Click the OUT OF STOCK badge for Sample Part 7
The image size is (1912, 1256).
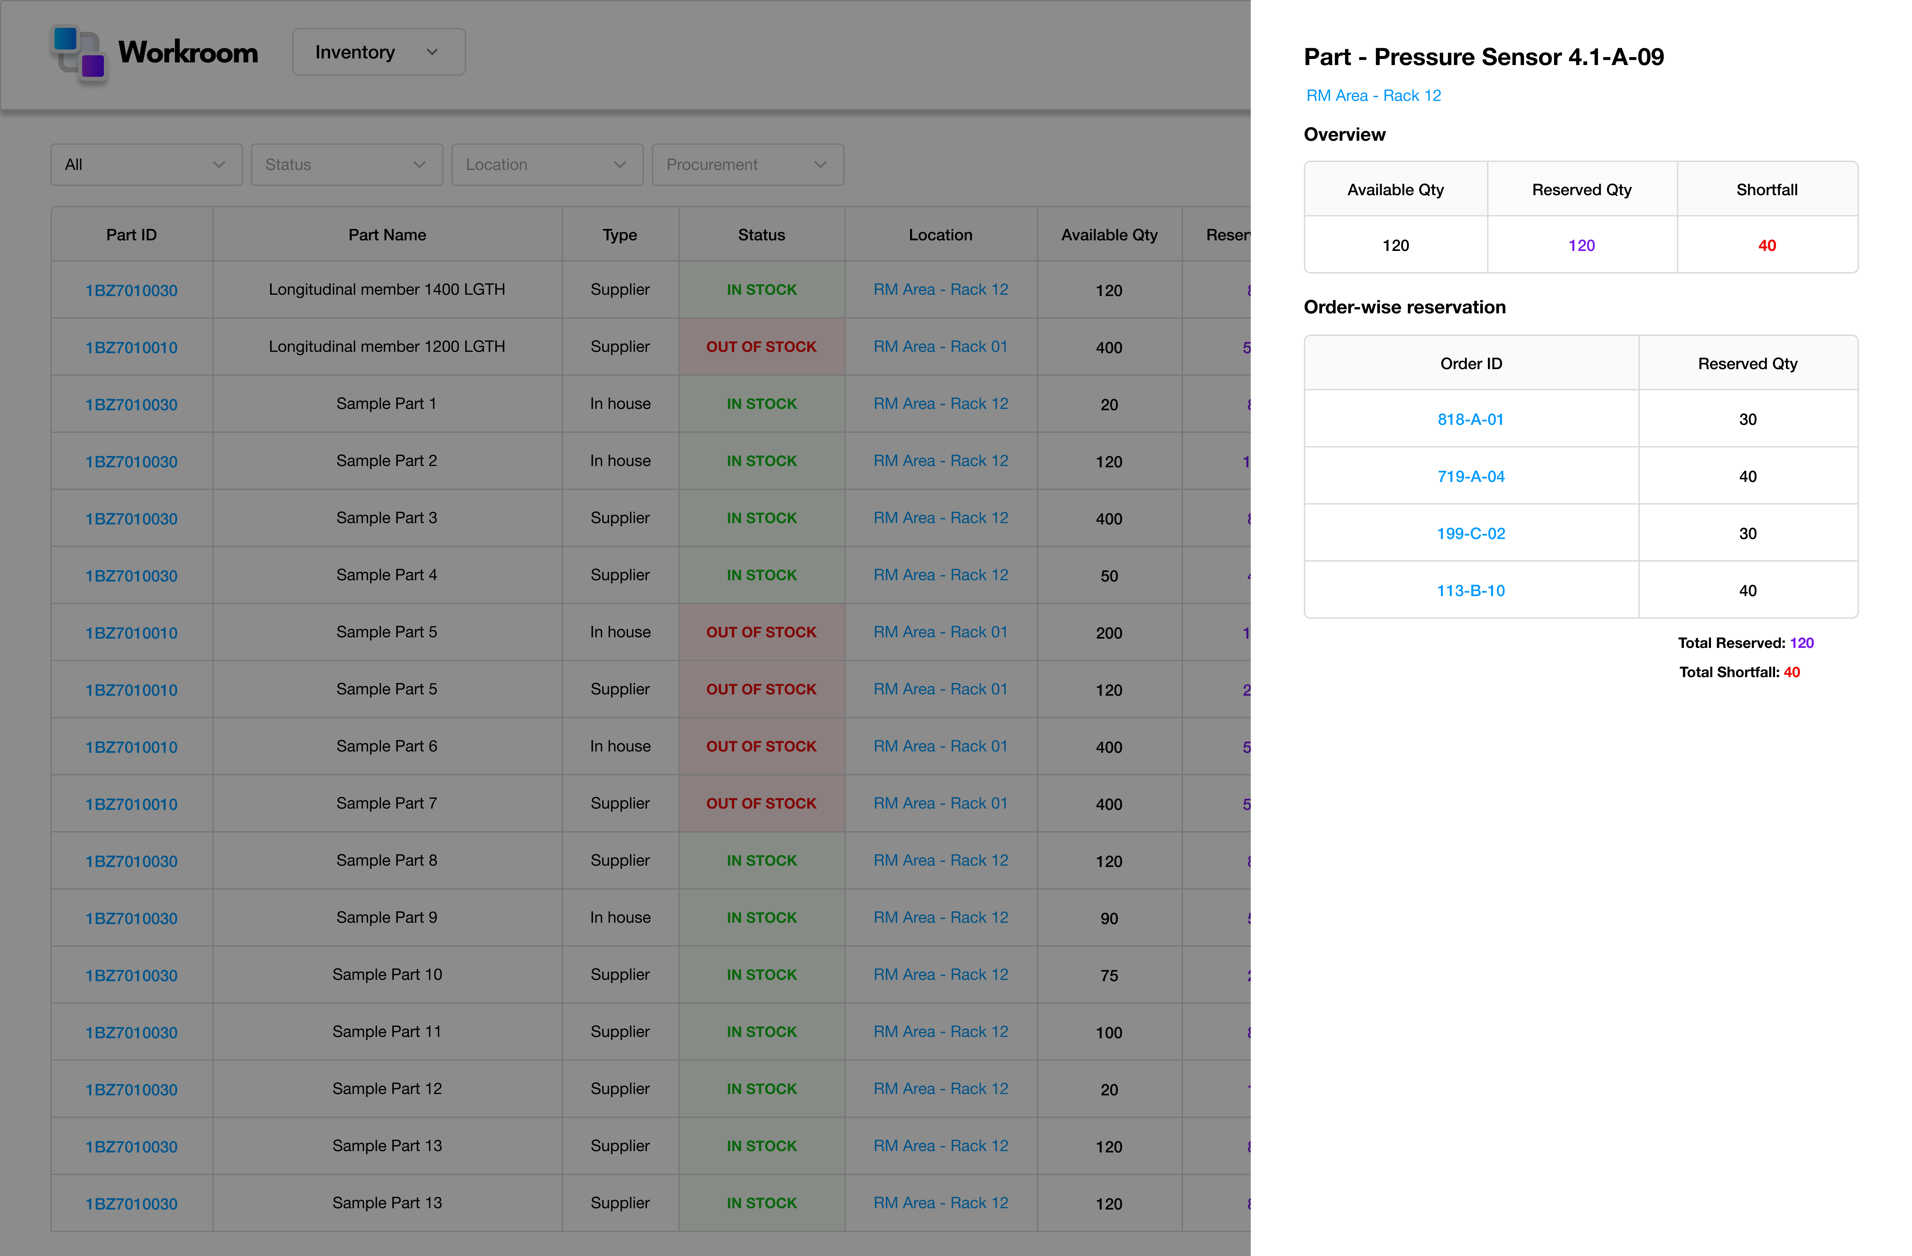[761, 803]
